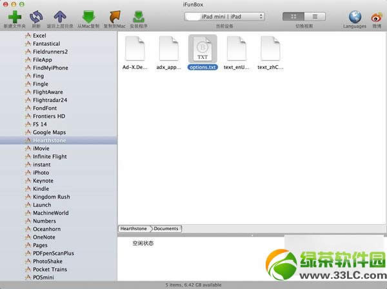
Task: Click the Refresh toolbar icon
Action: click(x=37, y=15)
